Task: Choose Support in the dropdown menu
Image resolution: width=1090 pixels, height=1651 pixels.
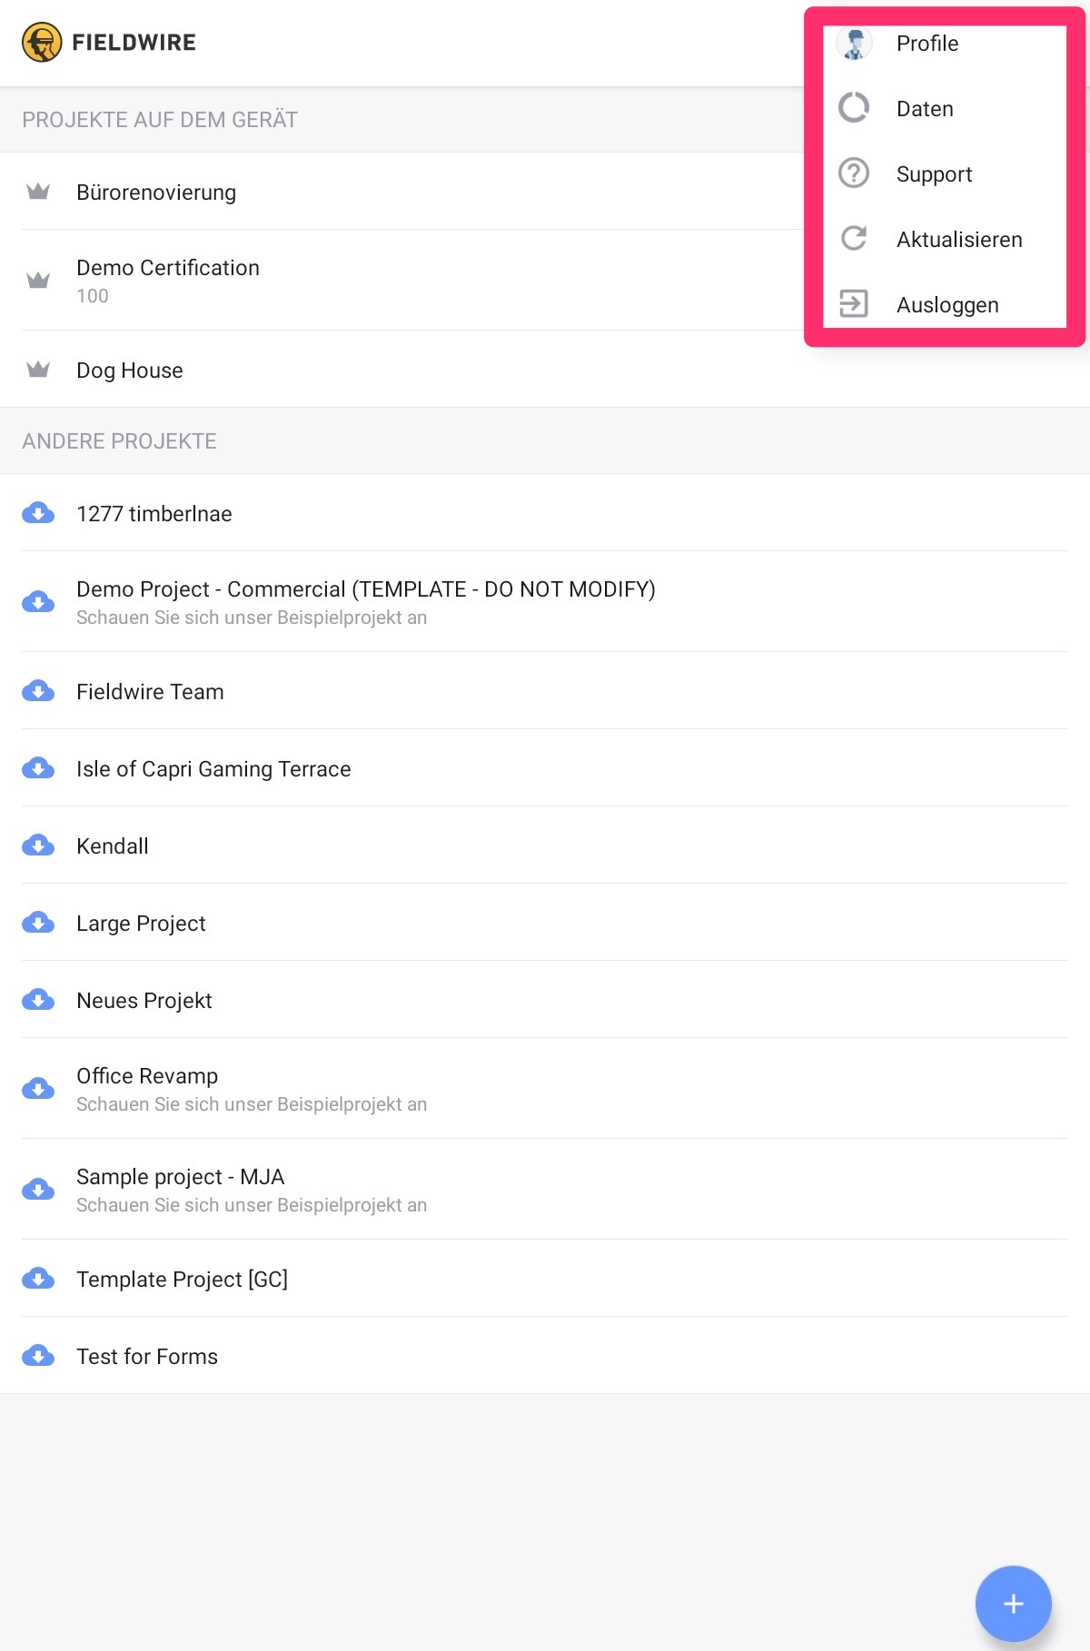Action: 945,173
